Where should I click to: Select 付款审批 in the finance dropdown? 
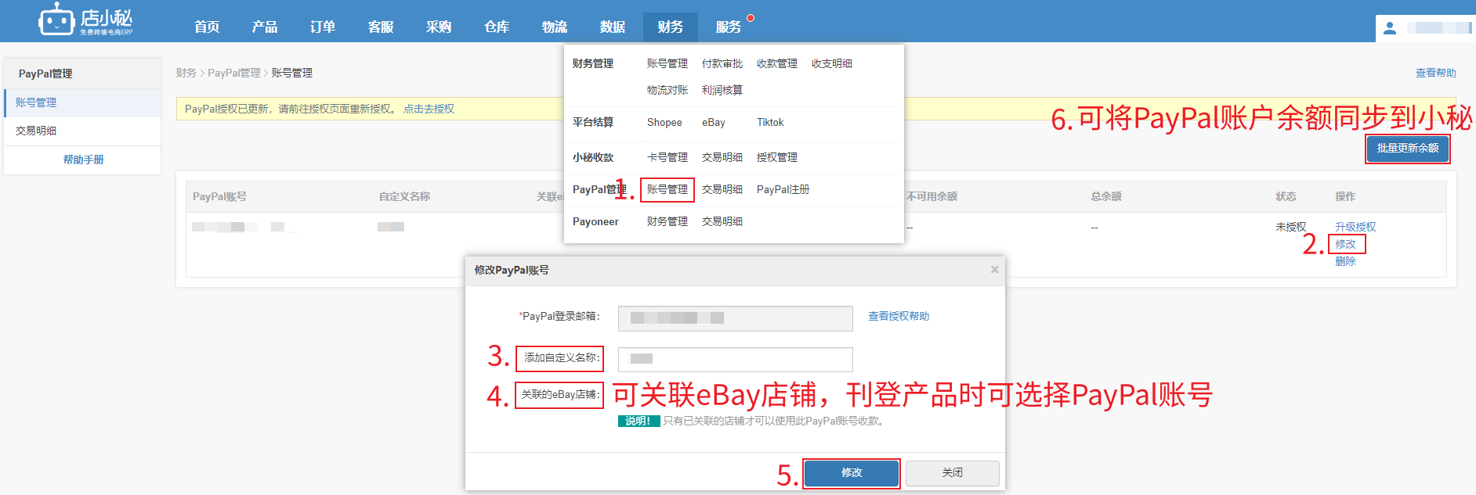click(x=722, y=63)
